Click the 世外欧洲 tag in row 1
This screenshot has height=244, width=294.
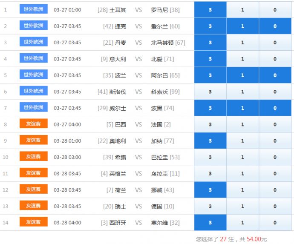click(x=33, y=9)
